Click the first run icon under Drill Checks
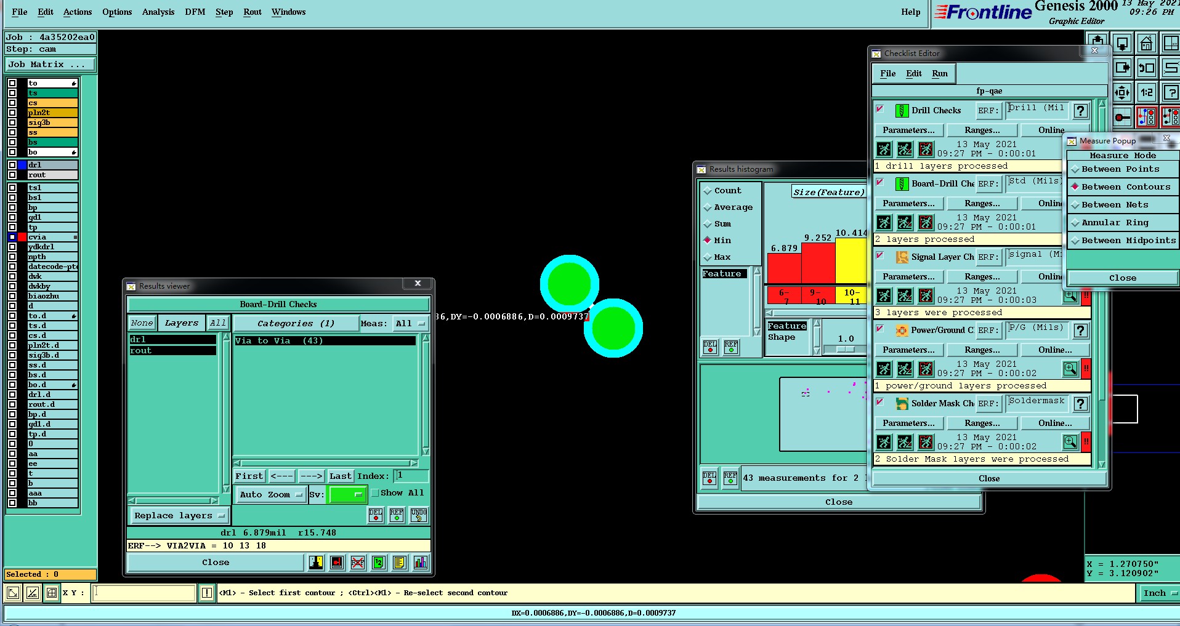1180x626 pixels. pyautogui.click(x=884, y=149)
